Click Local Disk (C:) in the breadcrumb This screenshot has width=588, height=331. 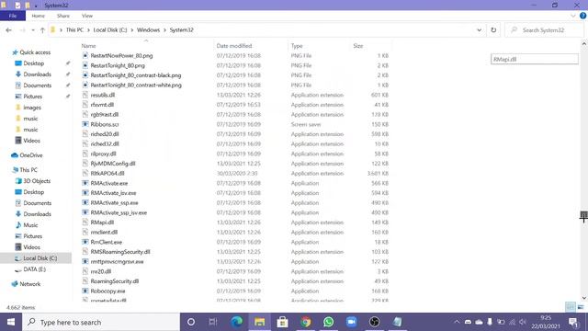(110, 30)
